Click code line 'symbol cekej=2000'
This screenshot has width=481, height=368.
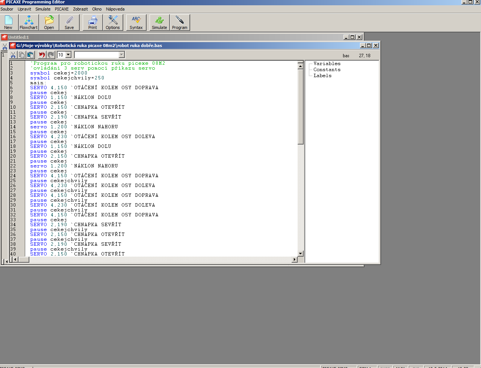click(59, 73)
